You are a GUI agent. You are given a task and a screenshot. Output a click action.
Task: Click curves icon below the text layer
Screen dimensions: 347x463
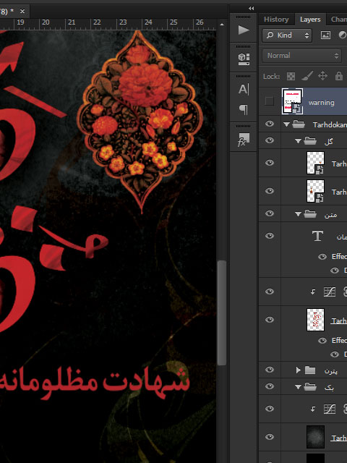tap(330, 292)
